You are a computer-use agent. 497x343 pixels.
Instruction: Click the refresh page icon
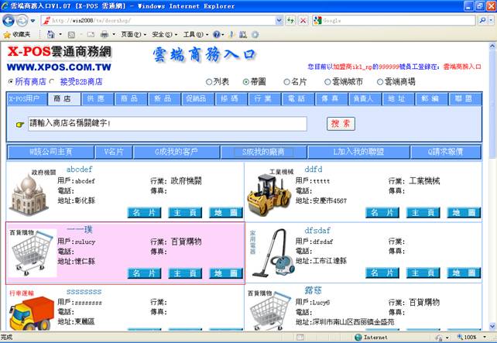tap(290, 20)
